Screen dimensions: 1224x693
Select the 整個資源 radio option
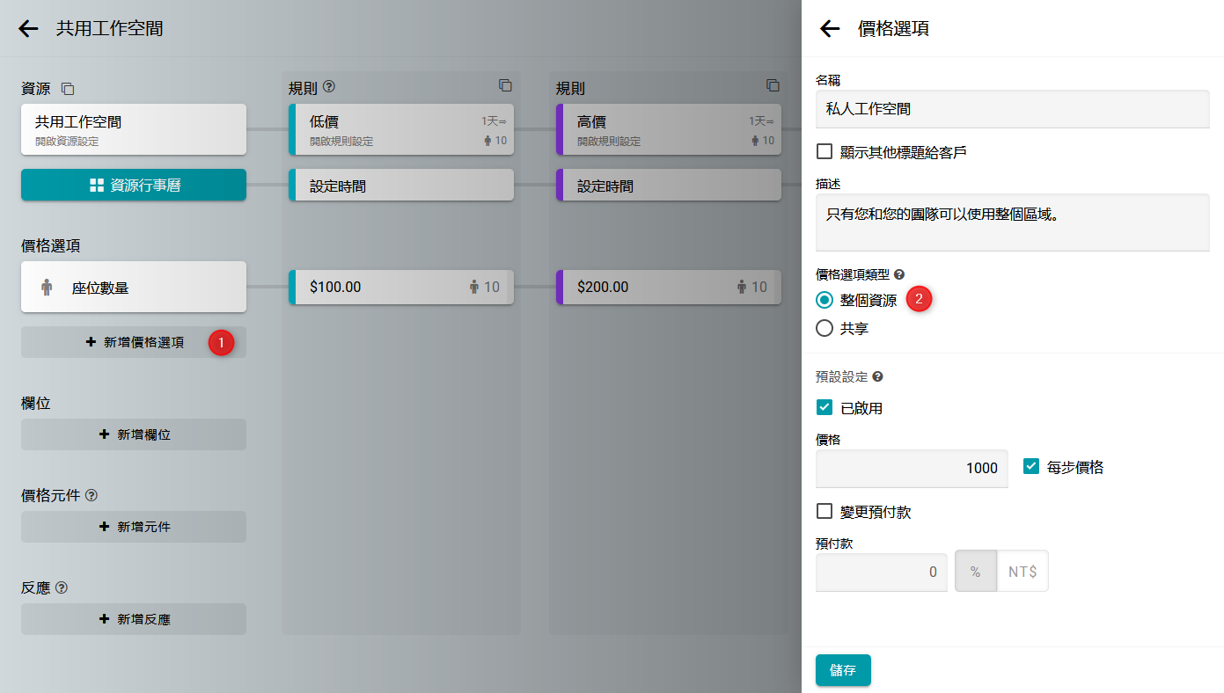[x=825, y=300]
